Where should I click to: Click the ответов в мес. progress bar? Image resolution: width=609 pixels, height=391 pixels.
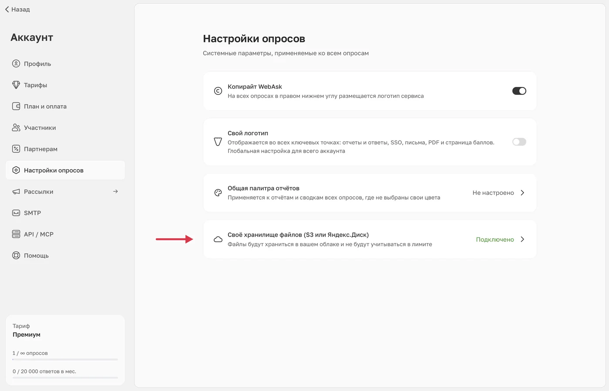pos(65,378)
